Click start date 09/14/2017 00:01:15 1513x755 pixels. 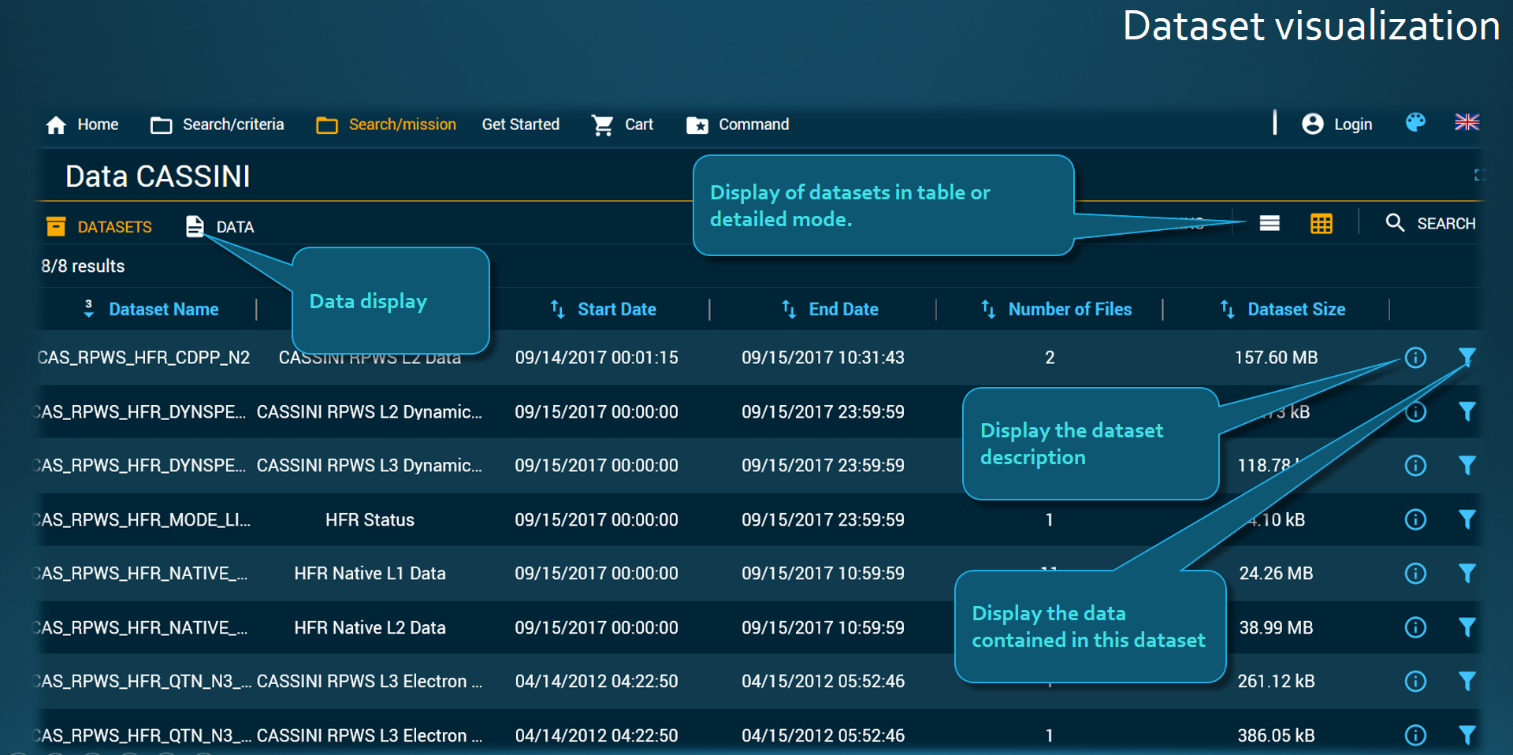597,358
